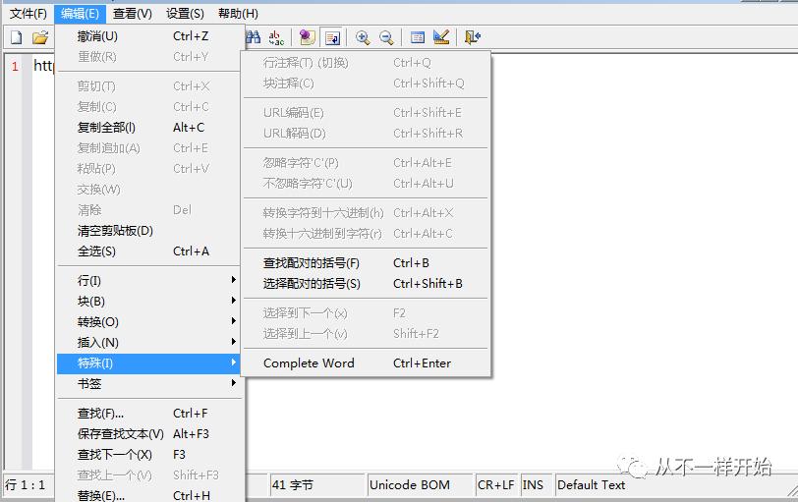This screenshot has height=502, width=798.
Task: Click the grayed 重做(R) entry
Action: [x=148, y=56]
